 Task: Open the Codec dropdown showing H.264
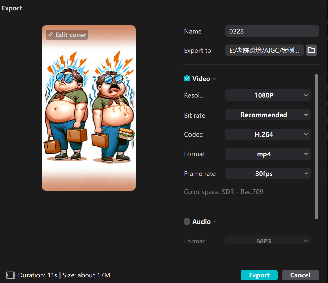(x=268, y=134)
